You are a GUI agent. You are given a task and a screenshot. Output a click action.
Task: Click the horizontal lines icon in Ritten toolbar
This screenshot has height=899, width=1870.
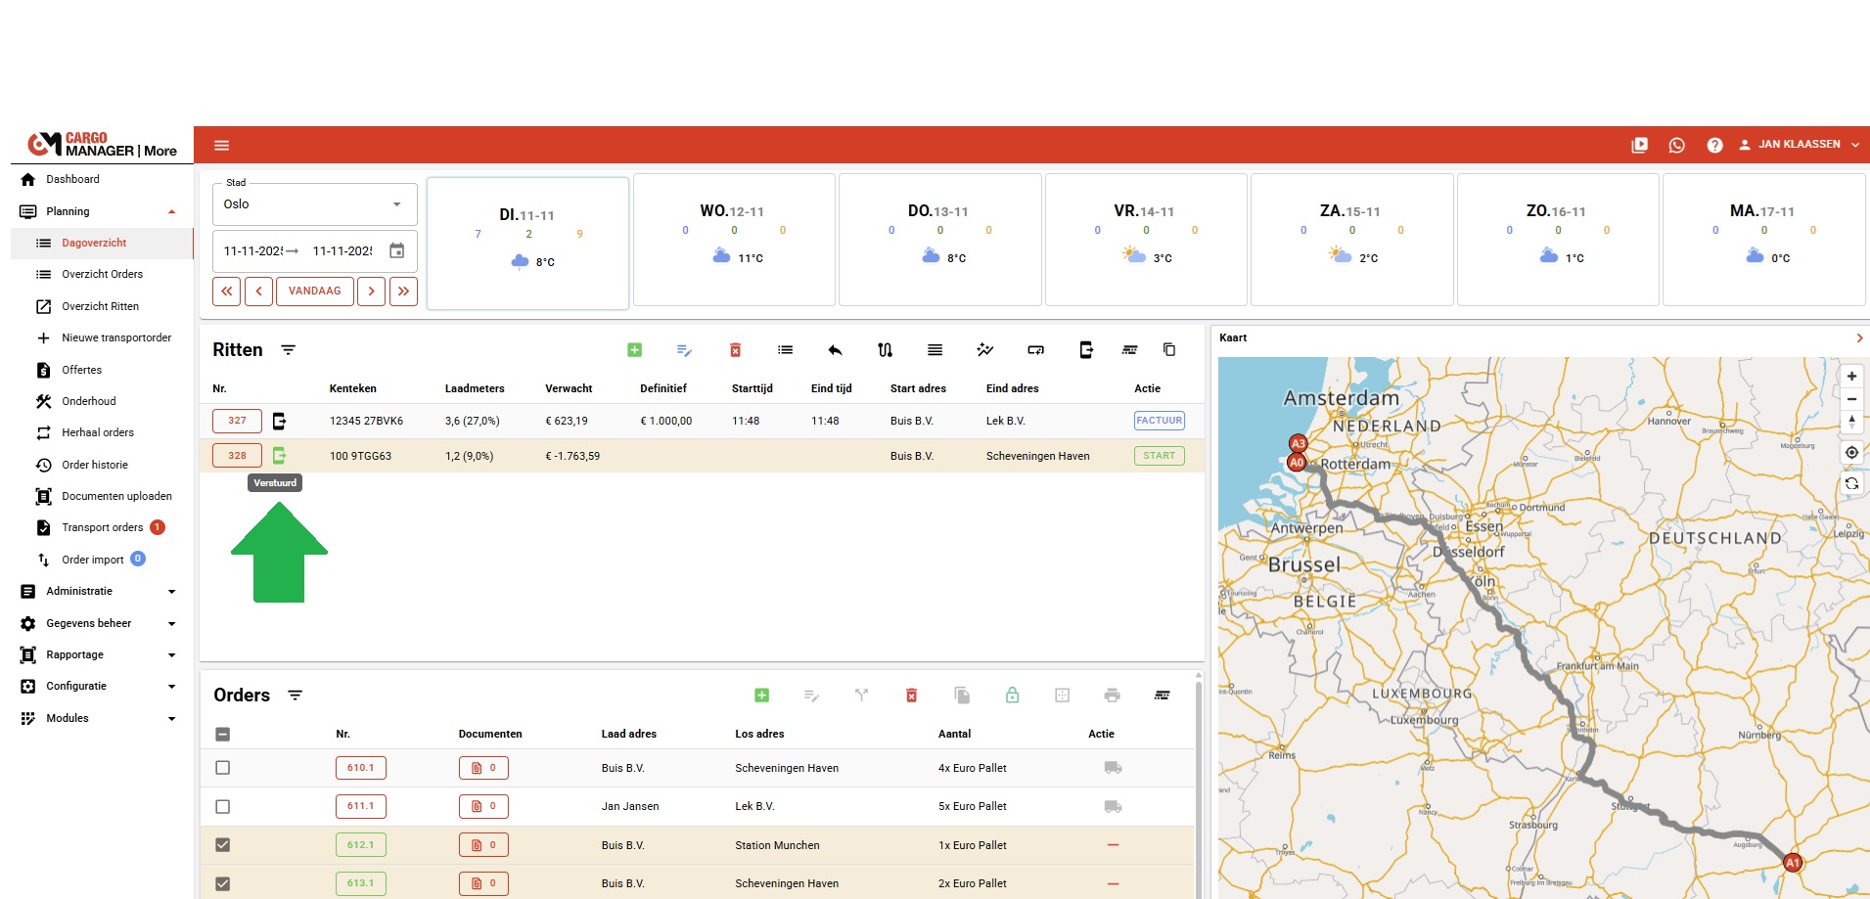pyautogui.click(x=935, y=350)
